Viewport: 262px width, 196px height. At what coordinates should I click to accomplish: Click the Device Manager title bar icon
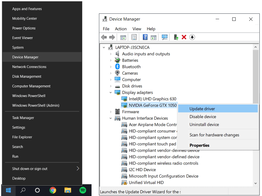click(x=105, y=19)
